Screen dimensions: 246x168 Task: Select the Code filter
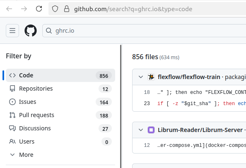(60, 75)
